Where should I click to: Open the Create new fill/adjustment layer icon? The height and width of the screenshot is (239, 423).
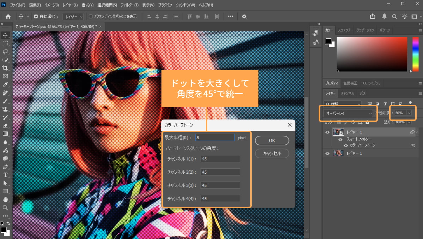[378, 103]
